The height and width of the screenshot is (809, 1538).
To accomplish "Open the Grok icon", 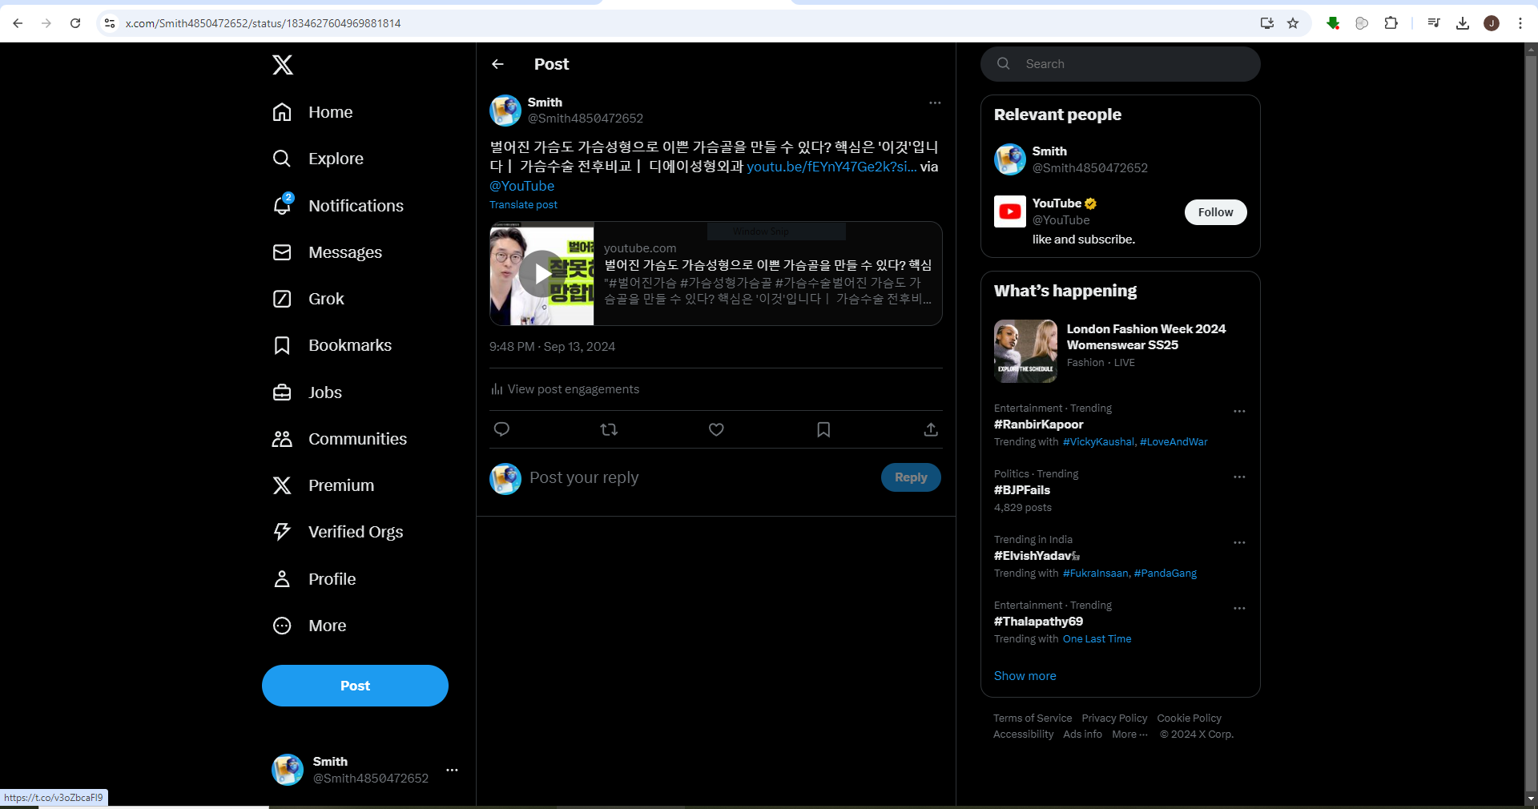I will (x=282, y=299).
